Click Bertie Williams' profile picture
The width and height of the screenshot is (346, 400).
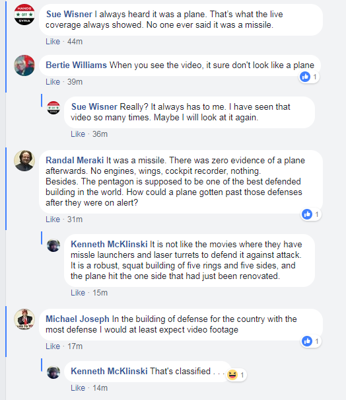[x=24, y=65]
